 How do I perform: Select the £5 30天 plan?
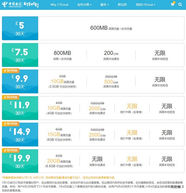(x=20, y=28)
